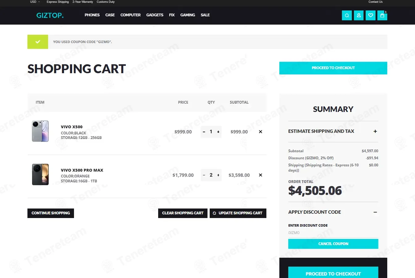Open the Gadgets menu

tap(155, 15)
